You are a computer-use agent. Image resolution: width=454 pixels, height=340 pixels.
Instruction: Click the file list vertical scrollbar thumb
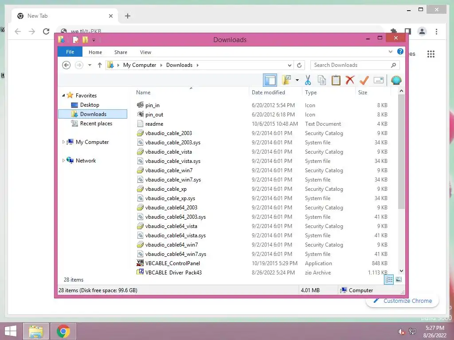click(401, 151)
